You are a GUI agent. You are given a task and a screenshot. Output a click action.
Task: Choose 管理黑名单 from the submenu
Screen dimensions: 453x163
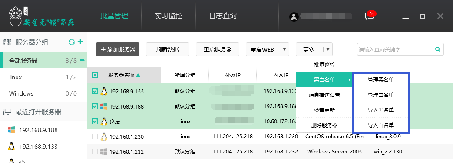pyautogui.click(x=381, y=80)
